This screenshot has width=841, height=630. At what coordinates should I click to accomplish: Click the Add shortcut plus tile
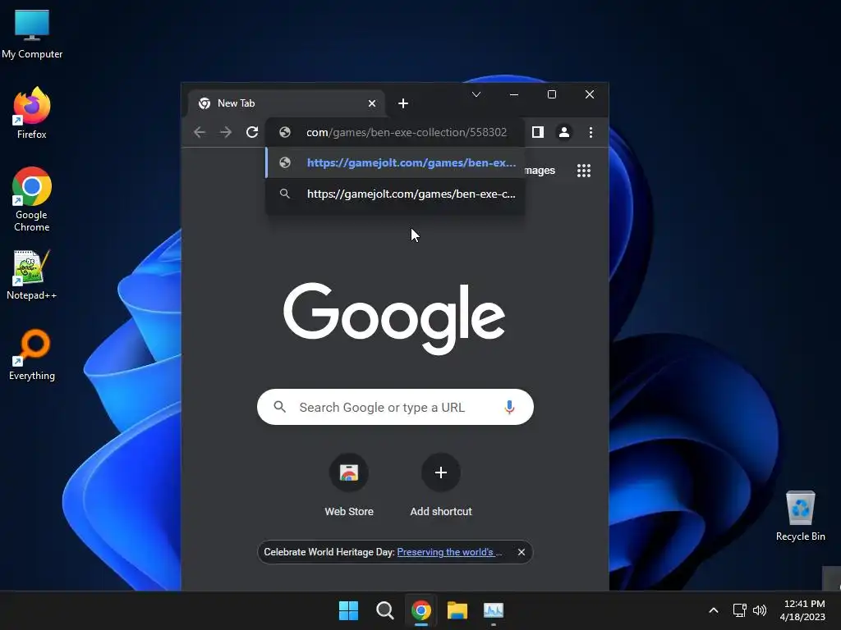point(441,486)
